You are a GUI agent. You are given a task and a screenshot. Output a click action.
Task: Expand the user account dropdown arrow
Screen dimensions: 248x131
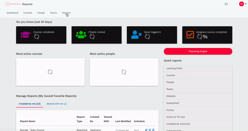click(246, 4)
